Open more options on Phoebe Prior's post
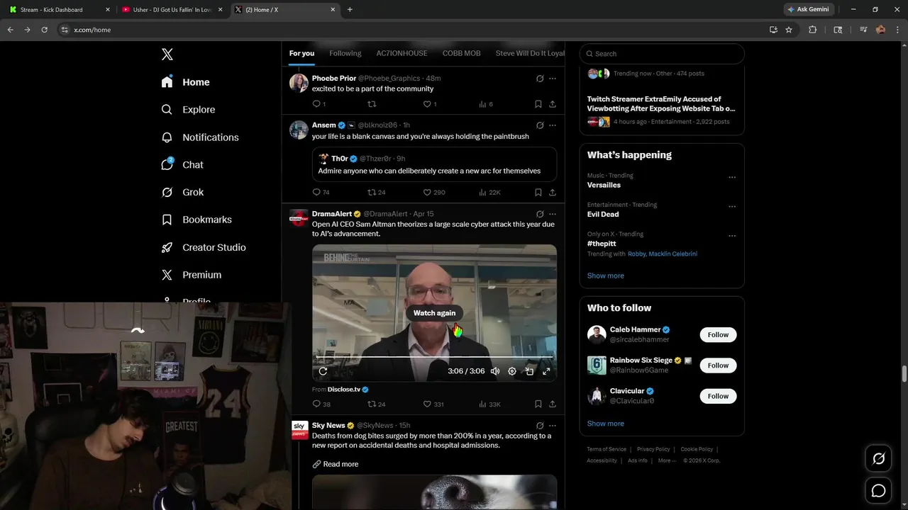908x510 pixels. pos(553,79)
